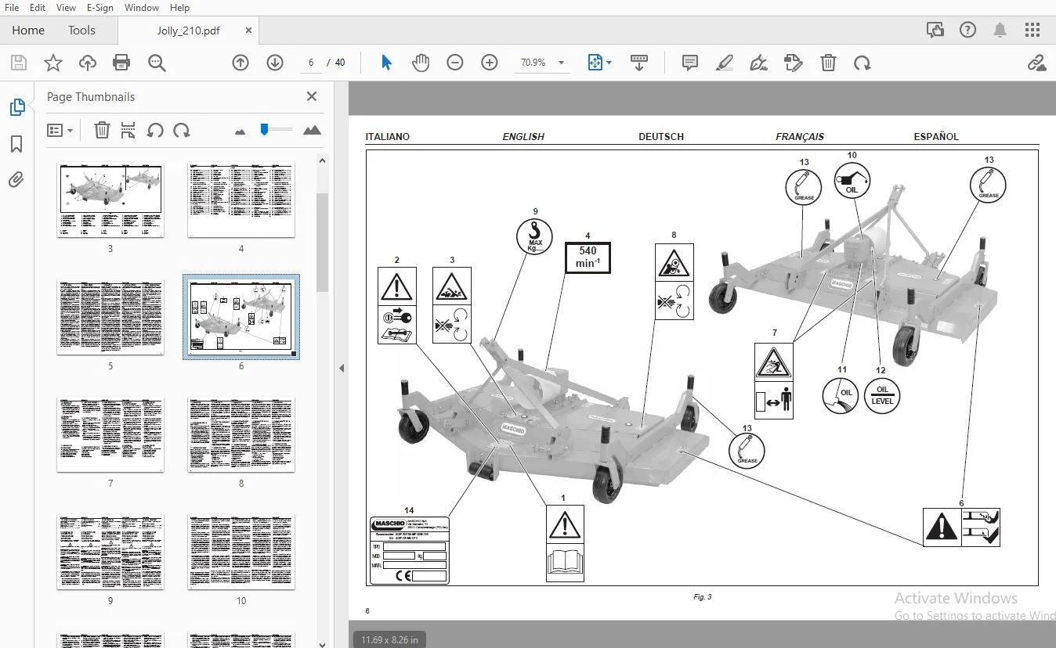The width and height of the screenshot is (1056, 648).
Task: Open the Window menu
Action: [x=142, y=7]
